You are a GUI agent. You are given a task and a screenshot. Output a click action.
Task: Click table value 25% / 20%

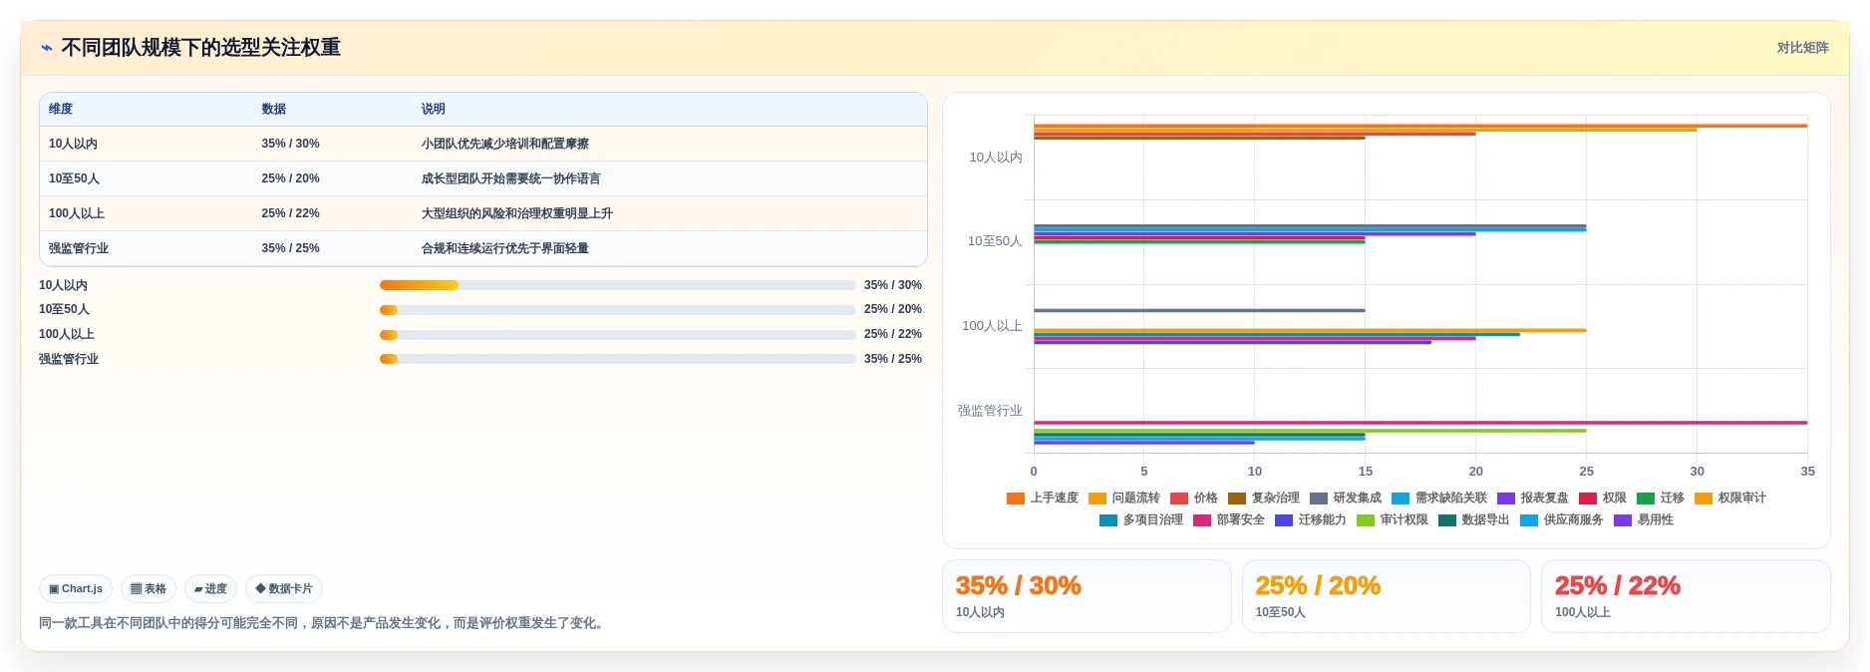[291, 178]
